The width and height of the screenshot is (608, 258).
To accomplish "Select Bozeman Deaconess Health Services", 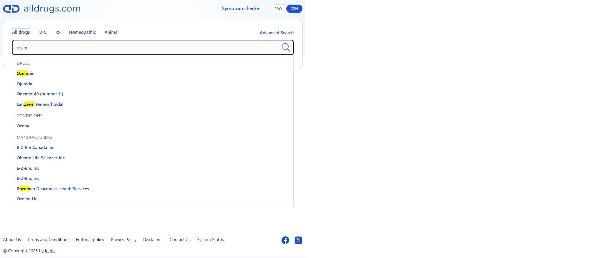I will (x=53, y=189).
